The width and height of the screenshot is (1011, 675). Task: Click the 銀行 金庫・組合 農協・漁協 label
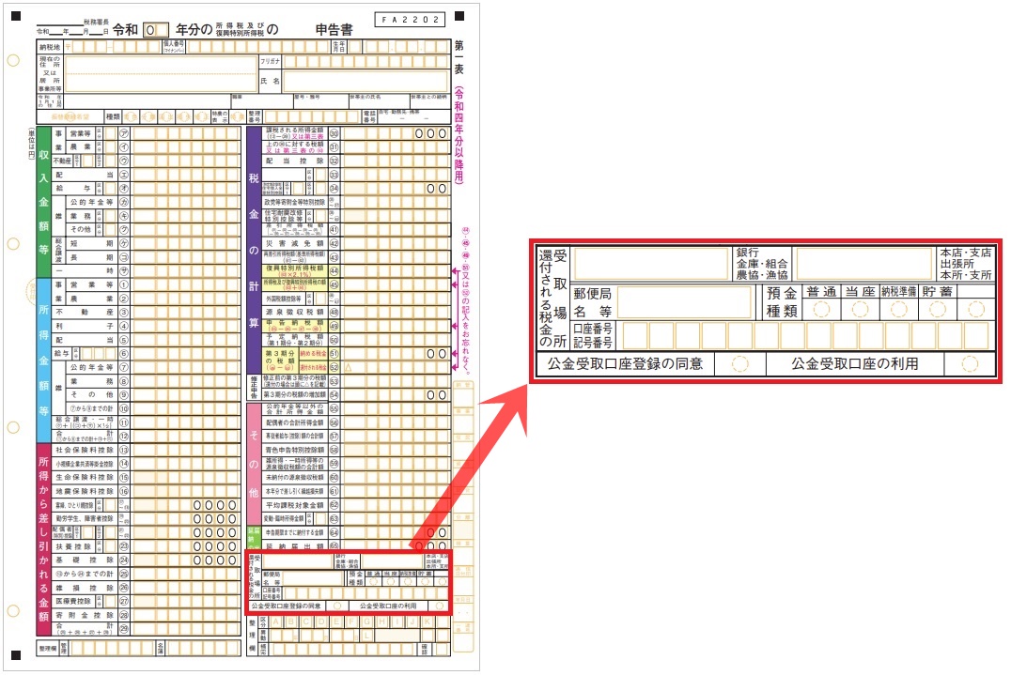coord(761,264)
